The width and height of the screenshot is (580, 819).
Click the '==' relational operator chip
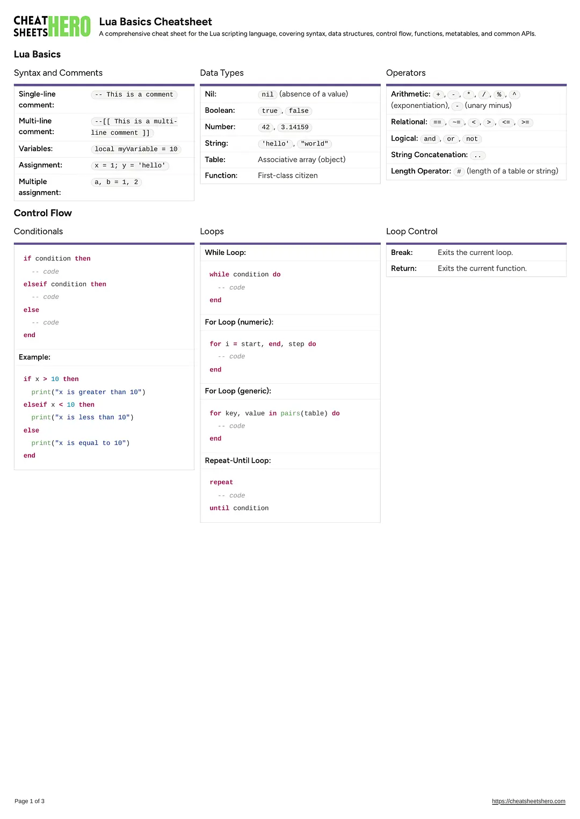(x=437, y=122)
